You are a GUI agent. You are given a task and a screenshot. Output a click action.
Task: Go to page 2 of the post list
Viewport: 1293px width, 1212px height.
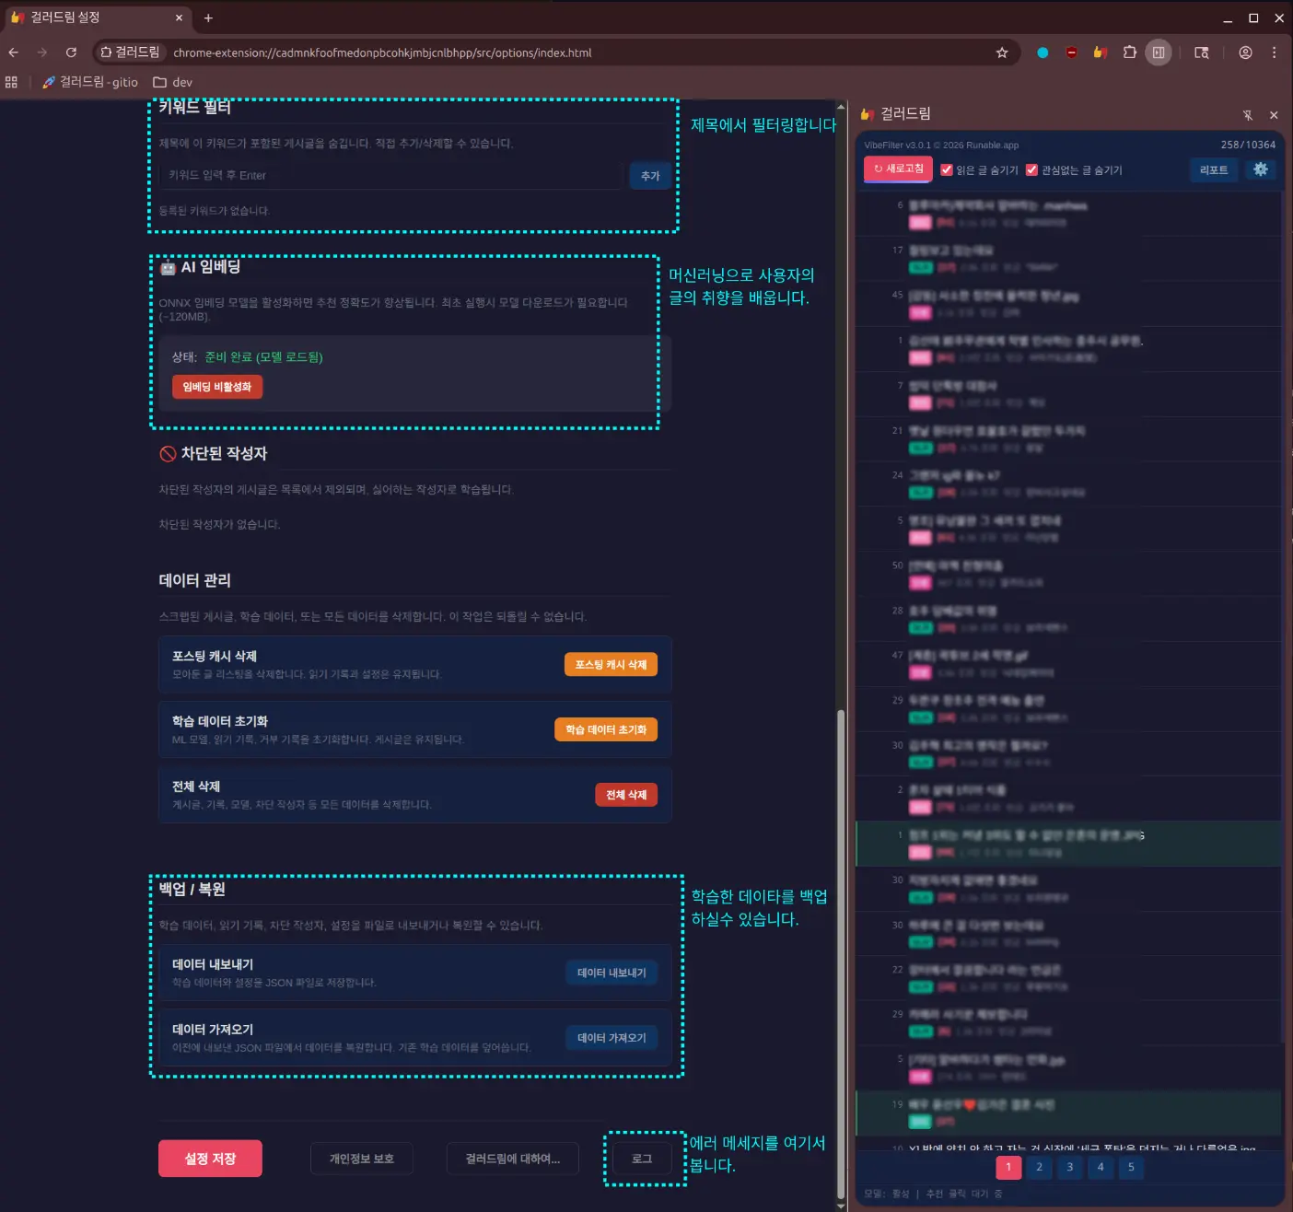tap(1039, 1167)
